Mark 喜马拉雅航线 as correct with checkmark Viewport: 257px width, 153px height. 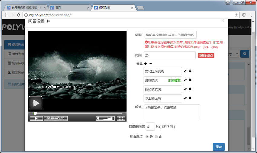(x=185, y=71)
